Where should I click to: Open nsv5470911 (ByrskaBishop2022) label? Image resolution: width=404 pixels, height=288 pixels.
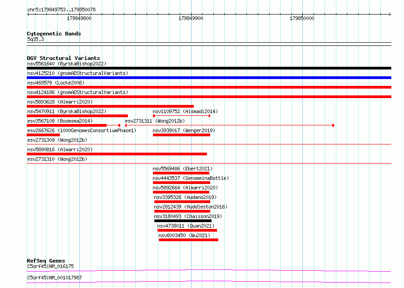(x=66, y=111)
